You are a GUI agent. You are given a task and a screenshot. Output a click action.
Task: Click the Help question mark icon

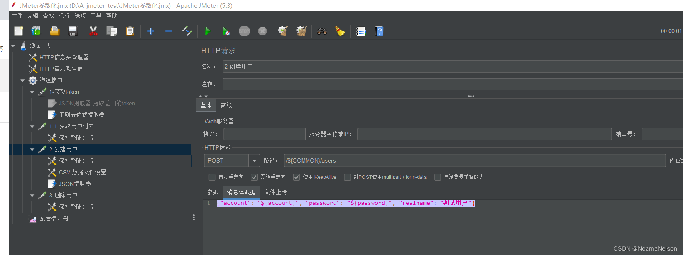point(379,31)
